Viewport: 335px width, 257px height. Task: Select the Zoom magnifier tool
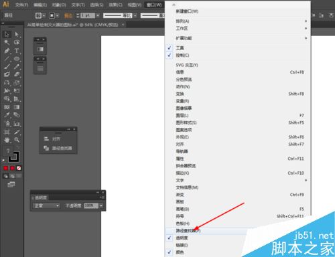[17, 140]
